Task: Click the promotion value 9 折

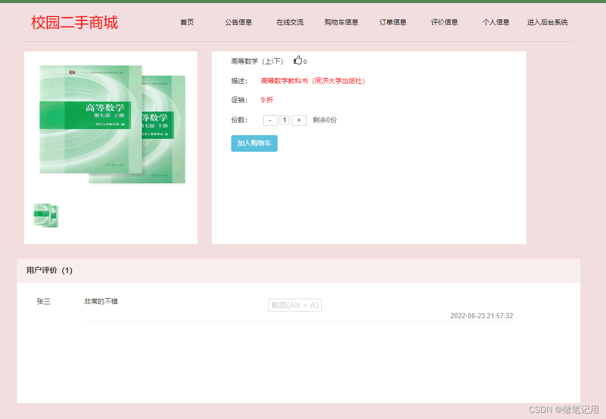Action: pos(267,100)
